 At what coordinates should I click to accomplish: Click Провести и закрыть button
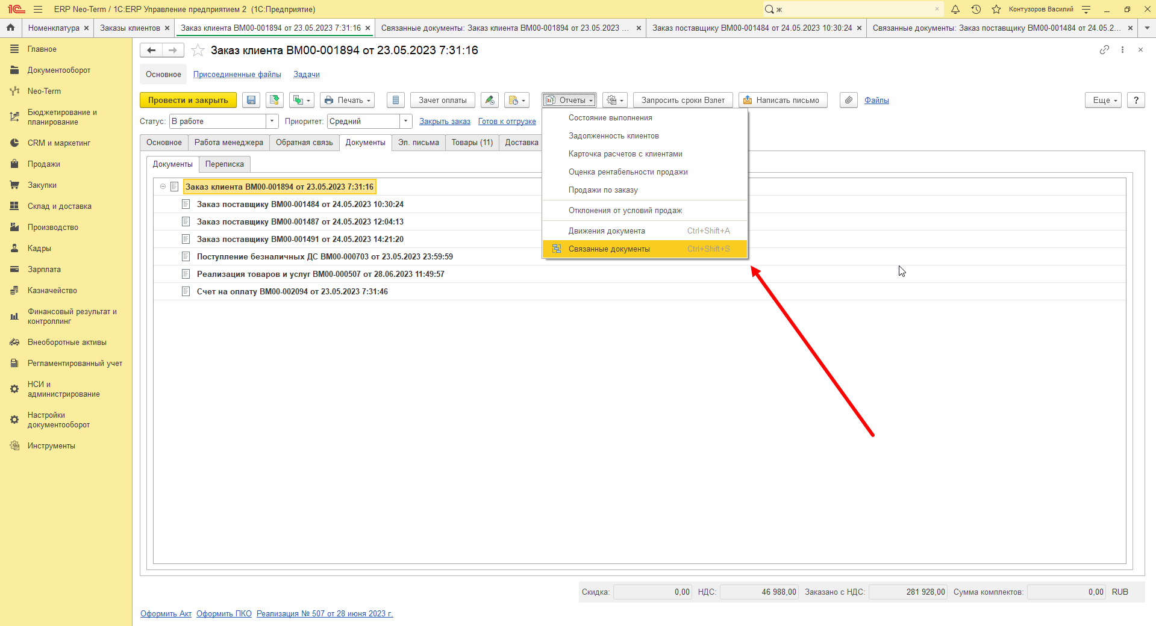pyautogui.click(x=188, y=100)
